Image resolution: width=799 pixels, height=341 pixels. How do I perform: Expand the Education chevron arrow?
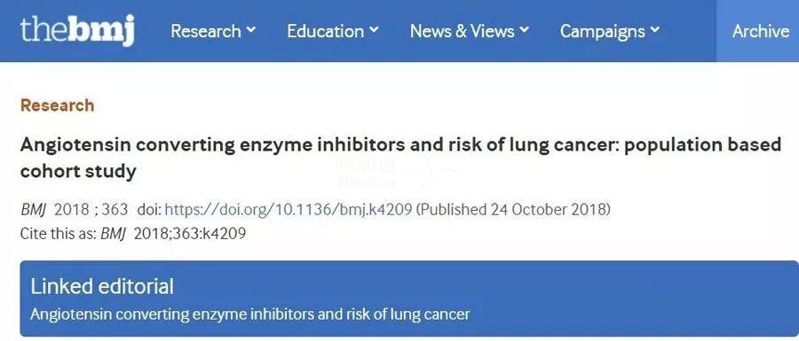(x=374, y=30)
